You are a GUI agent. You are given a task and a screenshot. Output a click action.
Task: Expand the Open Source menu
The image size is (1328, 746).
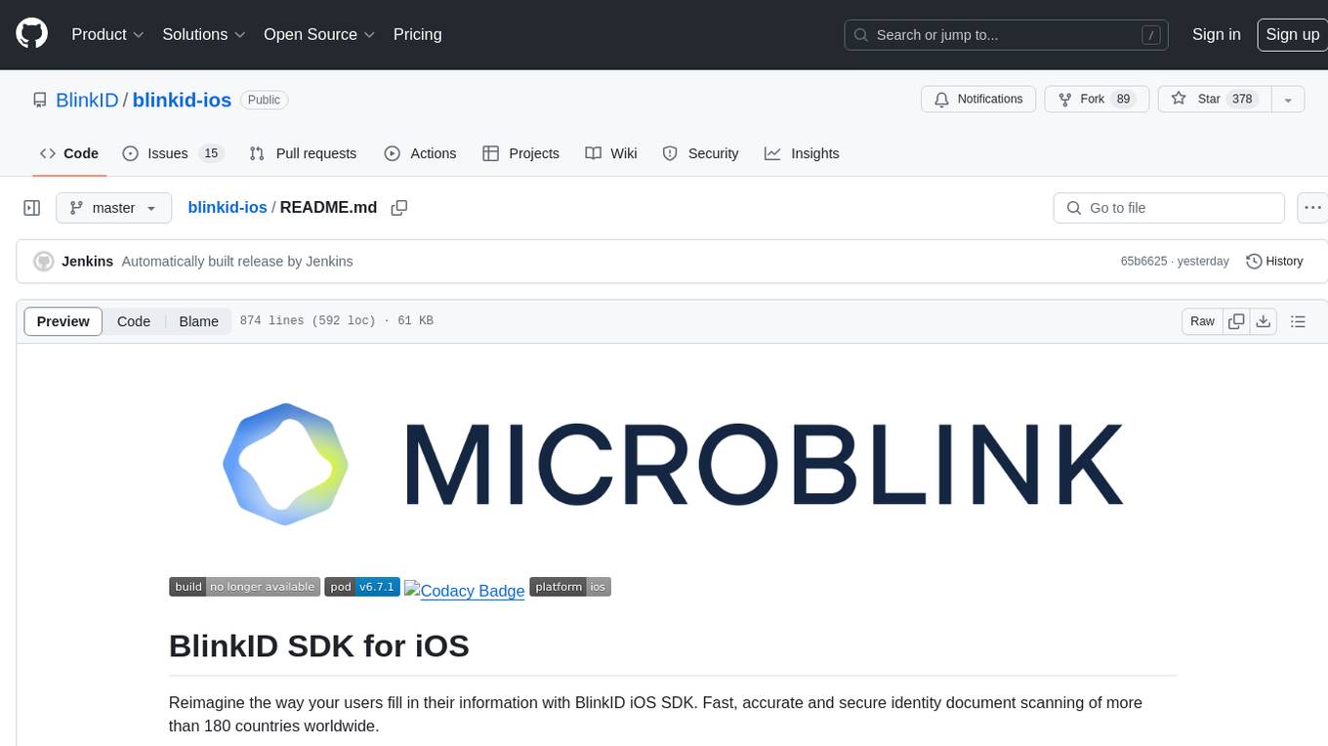319,34
